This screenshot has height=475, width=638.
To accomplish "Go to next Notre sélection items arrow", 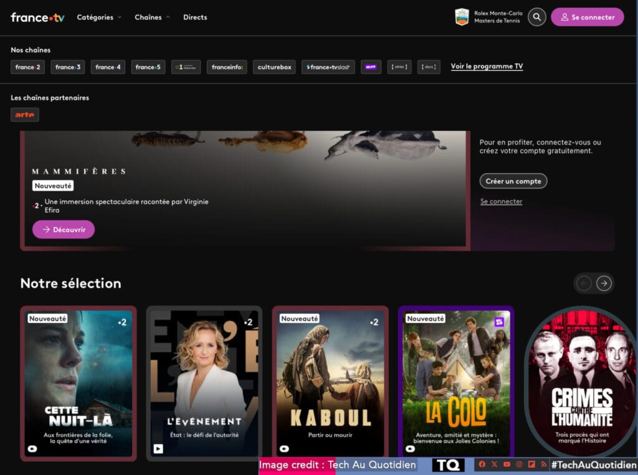I will (604, 283).
